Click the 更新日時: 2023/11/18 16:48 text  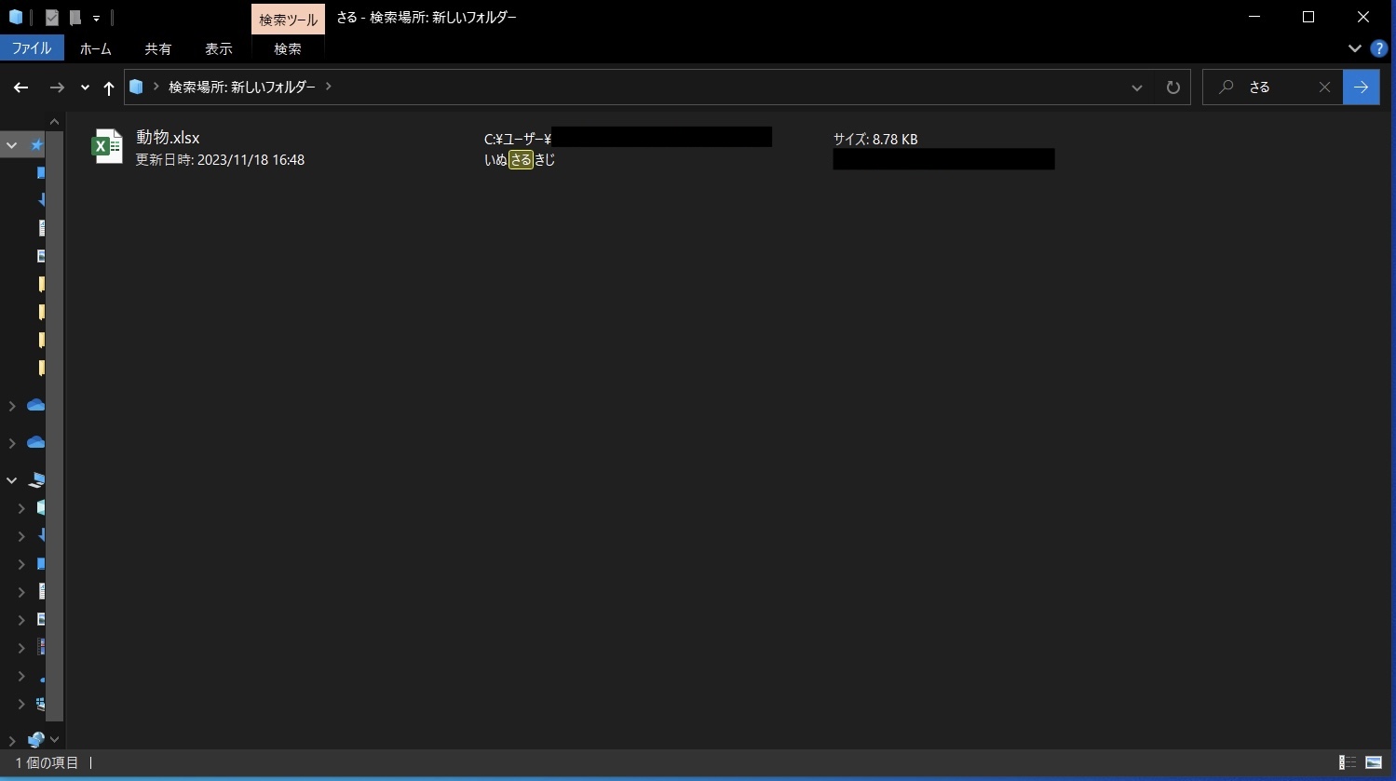tap(220, 160)
